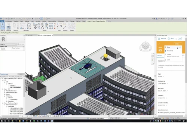
Task: Collapse Zone - Podium and Spine node
Action: 3,103
